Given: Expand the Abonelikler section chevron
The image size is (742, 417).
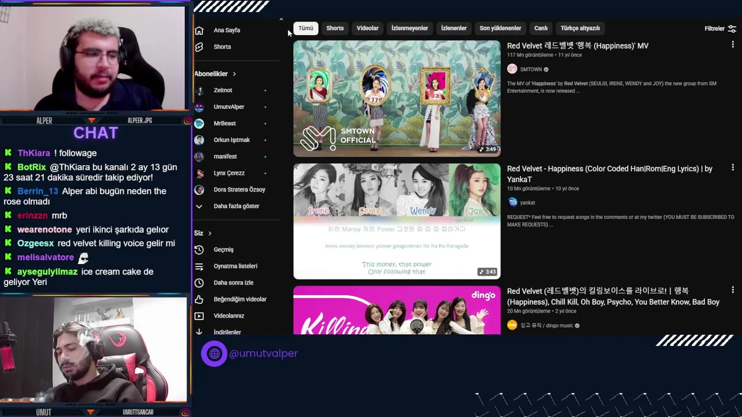Looking at the screenshot, I should 234,74.
